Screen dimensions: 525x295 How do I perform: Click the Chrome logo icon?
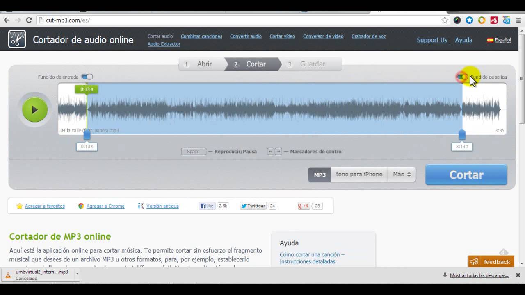click(x=81, y=206)
